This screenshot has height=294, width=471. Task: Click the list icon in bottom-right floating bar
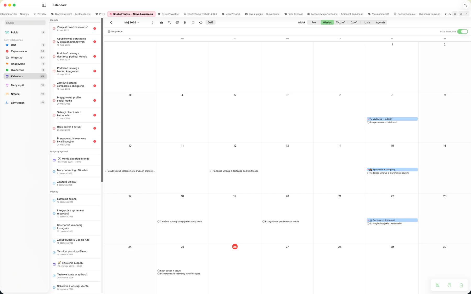(438, 285)
